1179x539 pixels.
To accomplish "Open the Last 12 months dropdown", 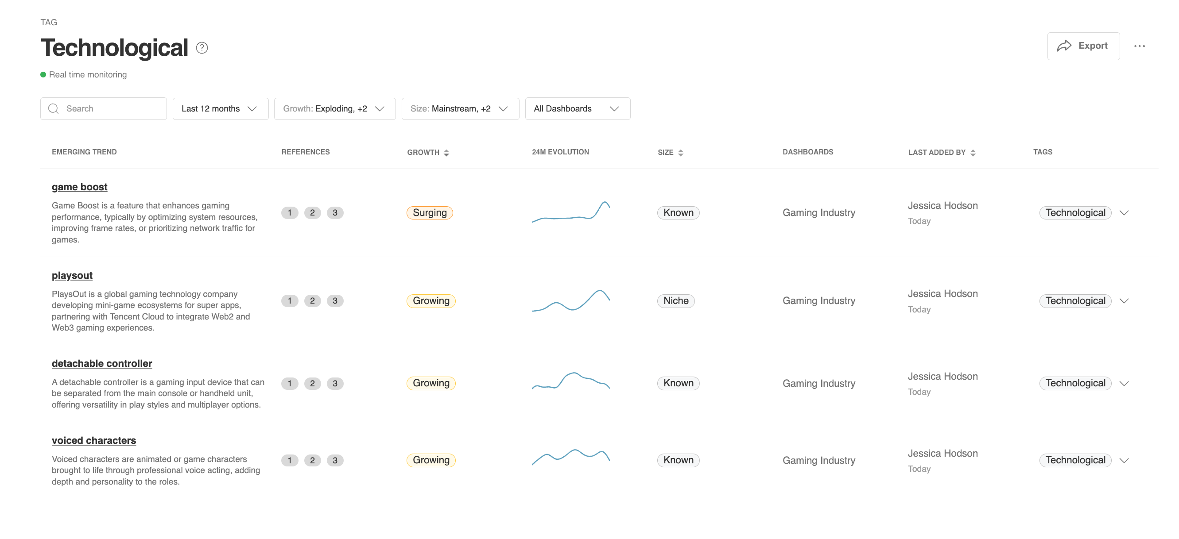I will coord(220,109).
